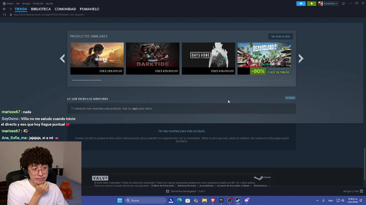
Task: Open the Windows Start menu
Action: pyautogui.click(x=120, y=200)
